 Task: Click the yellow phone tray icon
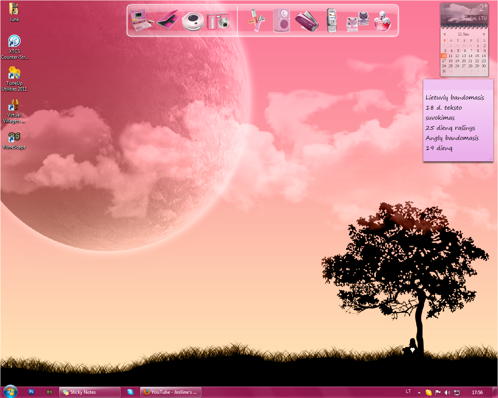429,393
